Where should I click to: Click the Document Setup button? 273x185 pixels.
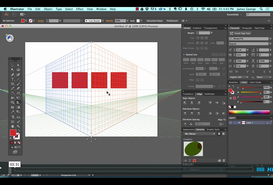pos(154,21)
